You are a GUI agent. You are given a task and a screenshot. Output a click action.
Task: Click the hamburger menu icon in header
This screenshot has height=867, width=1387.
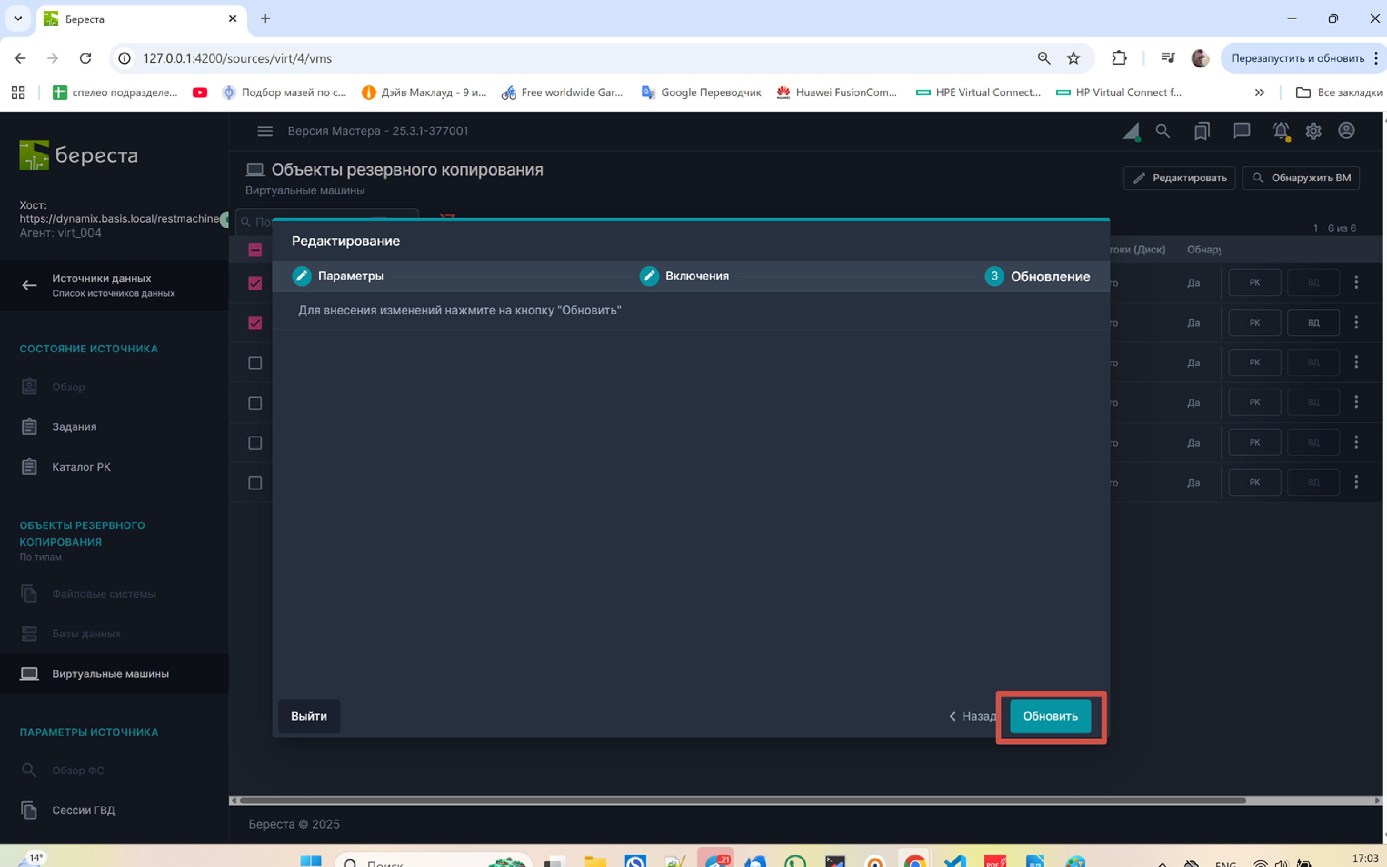point(264,131)
